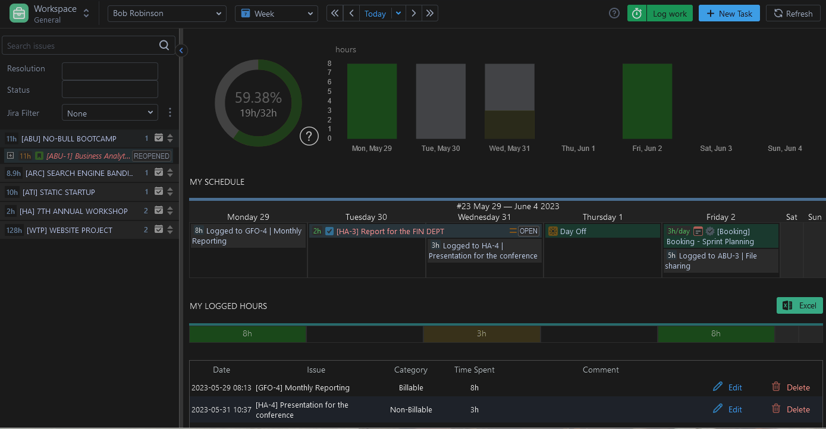Click the search magnifier icon in issues panel

point(164,46)
